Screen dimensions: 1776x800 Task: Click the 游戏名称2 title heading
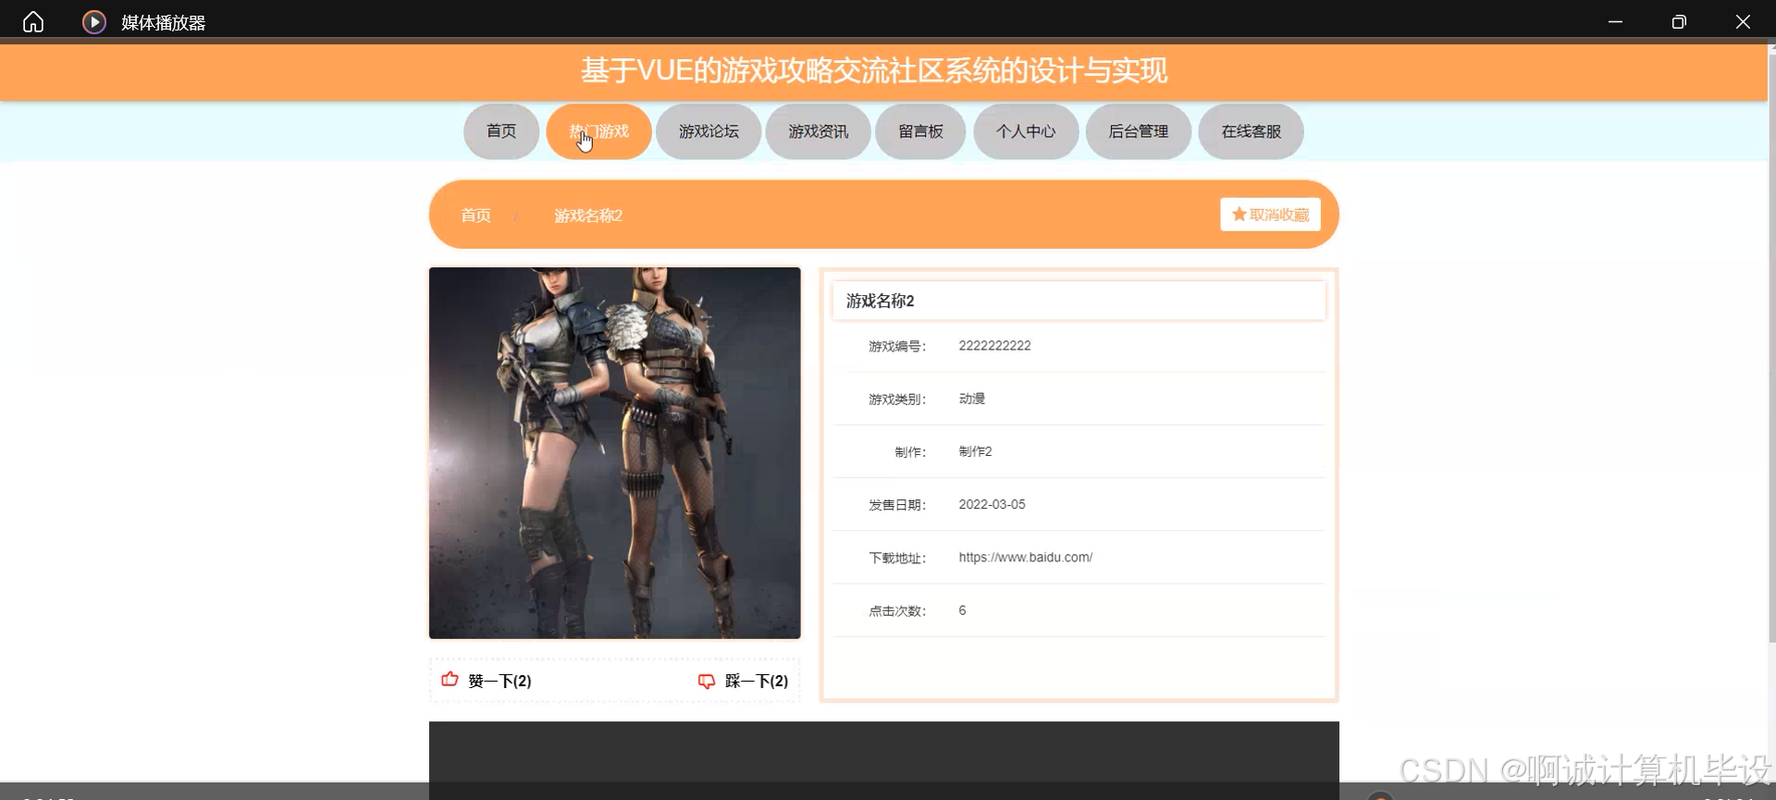click(880, 301)
